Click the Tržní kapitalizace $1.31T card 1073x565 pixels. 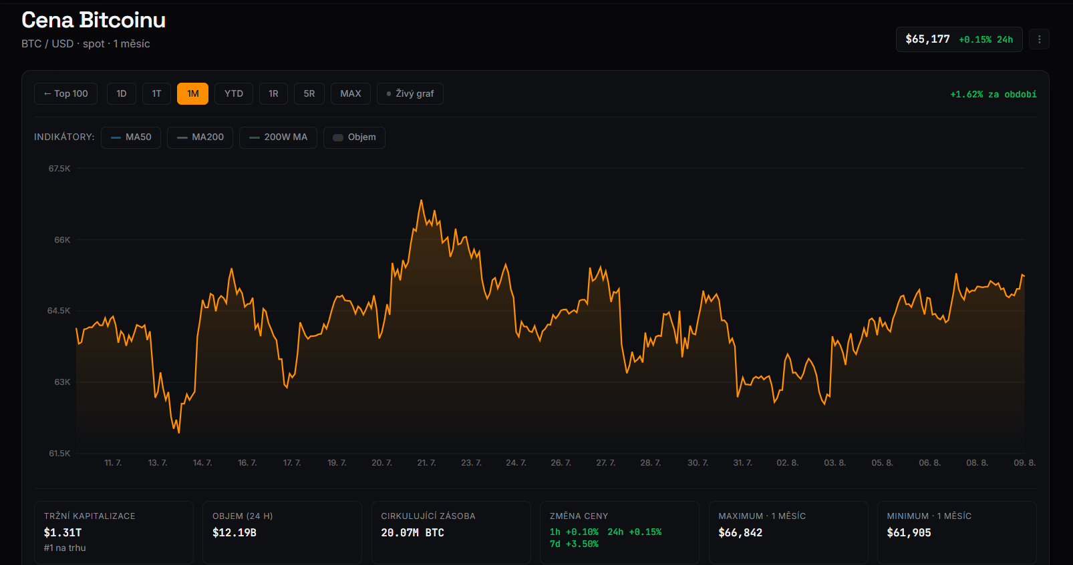point(114,532)
